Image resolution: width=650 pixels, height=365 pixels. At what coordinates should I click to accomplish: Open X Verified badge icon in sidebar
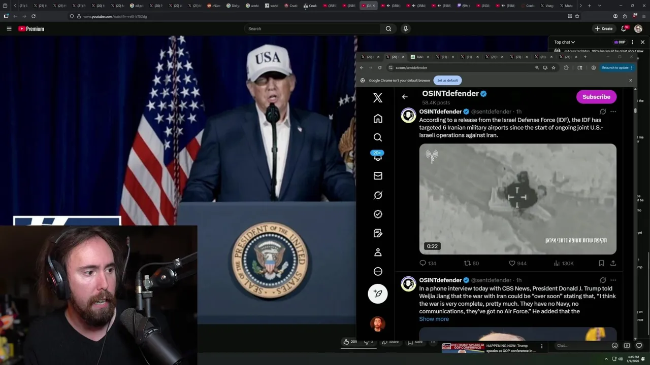378,214
